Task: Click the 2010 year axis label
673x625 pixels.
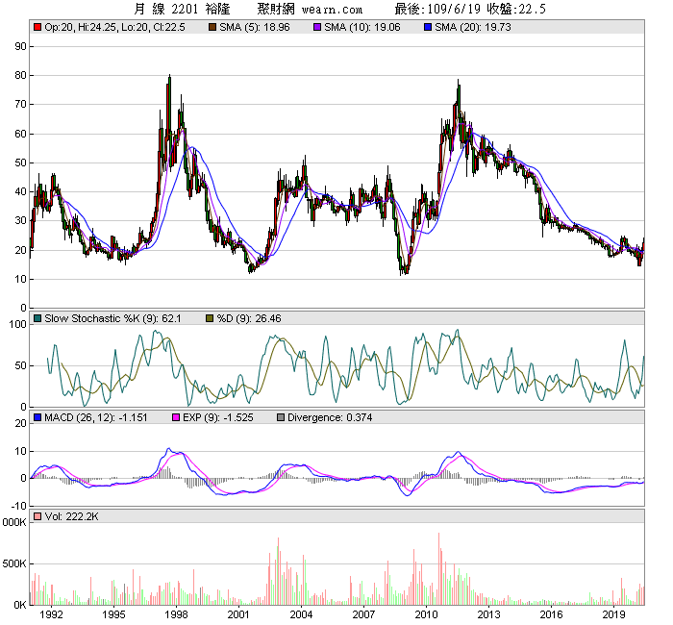Action: 426,614
